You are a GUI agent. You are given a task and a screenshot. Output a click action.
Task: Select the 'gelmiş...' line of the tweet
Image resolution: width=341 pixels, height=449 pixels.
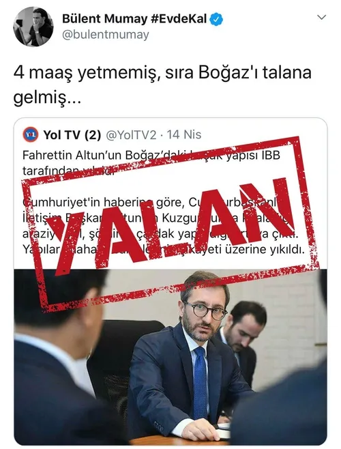click(43, 97)
